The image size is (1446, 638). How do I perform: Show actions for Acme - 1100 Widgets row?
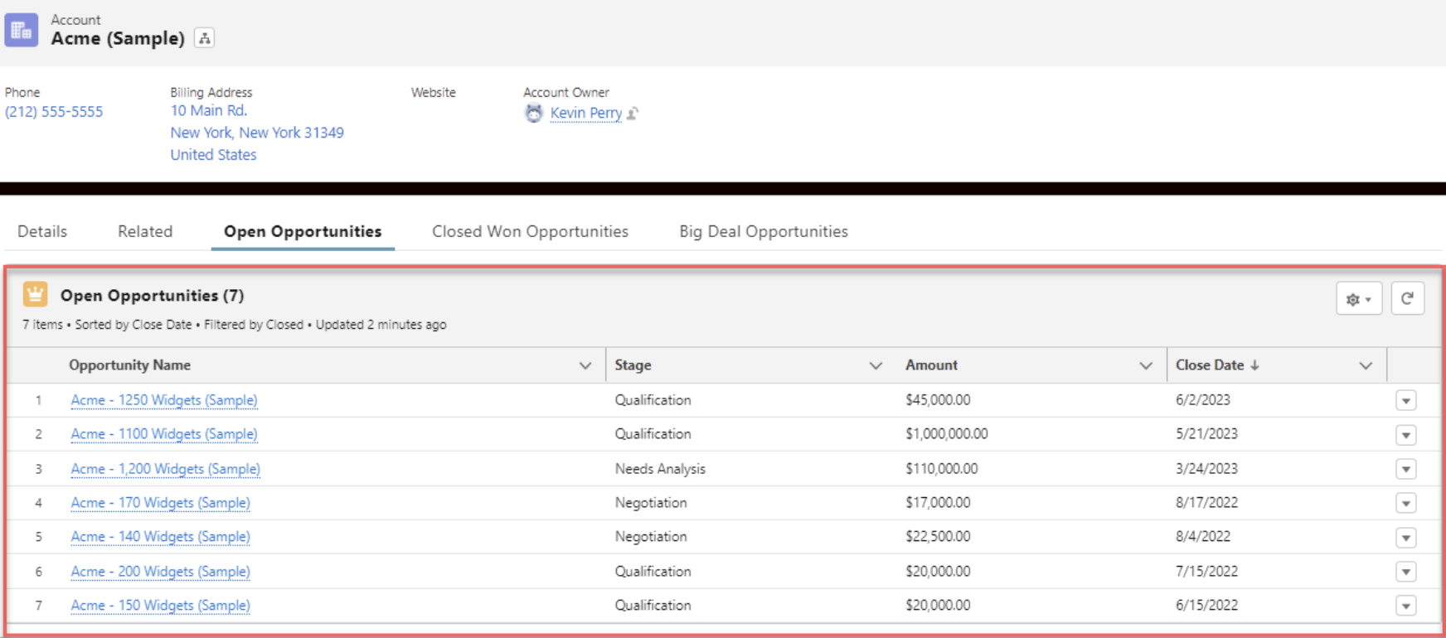(1405, 435)
